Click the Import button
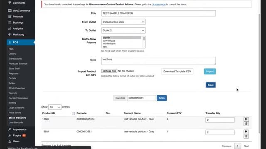This screenshot has width=266, height=149. click(x=210, y=72)
